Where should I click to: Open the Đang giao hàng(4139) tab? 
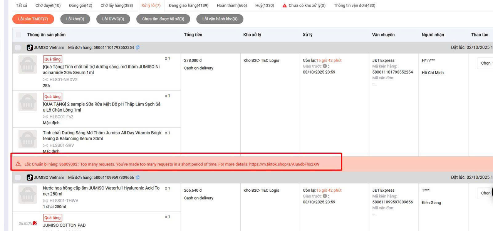(x=189, y=5)
